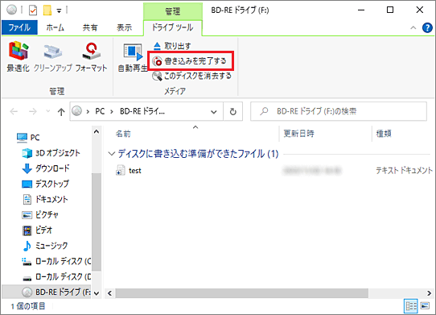The height and width of the screenshot is (315, 436).
Task: Click the horizontal scroll left arrow
Action: tap(109, 293)
